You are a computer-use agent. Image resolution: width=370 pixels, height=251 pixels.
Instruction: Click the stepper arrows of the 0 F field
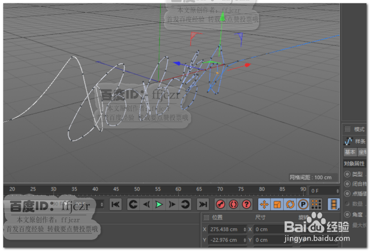point(337,191)
